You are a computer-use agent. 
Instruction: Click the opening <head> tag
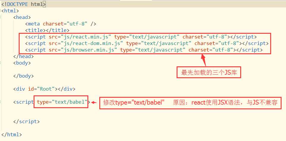click(22, 17)
